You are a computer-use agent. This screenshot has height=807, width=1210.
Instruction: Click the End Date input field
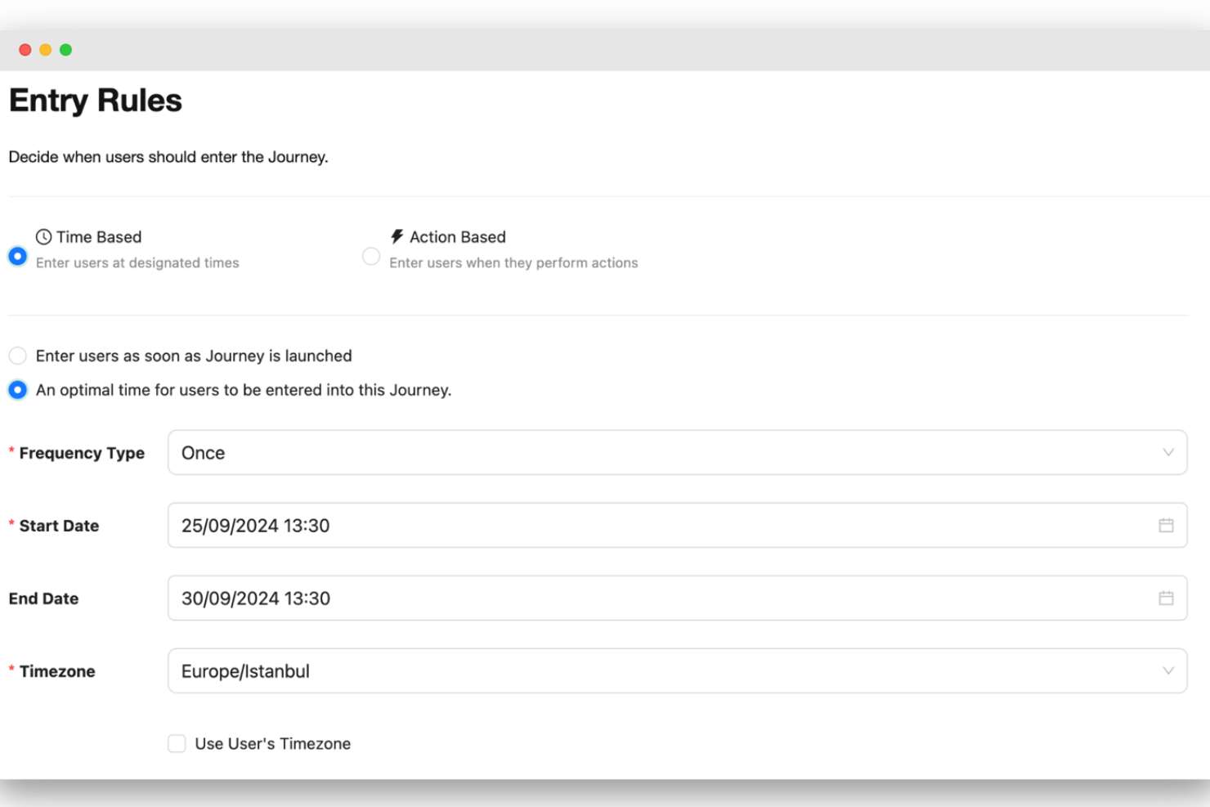coord(572,598)
